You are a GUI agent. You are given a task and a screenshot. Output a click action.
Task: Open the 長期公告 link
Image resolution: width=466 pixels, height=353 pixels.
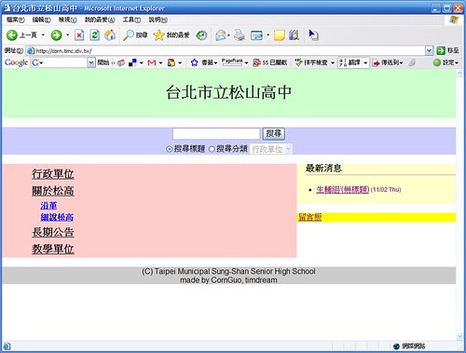(x=53, y=232)
